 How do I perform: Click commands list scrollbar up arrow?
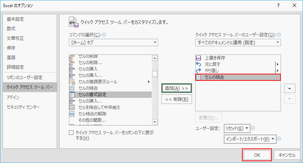[155, 58]
